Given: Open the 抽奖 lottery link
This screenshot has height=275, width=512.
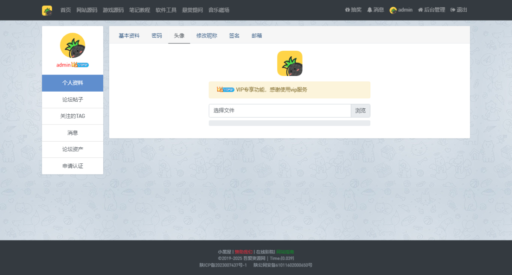Looking at the screenshot, I should pos(353,10).
